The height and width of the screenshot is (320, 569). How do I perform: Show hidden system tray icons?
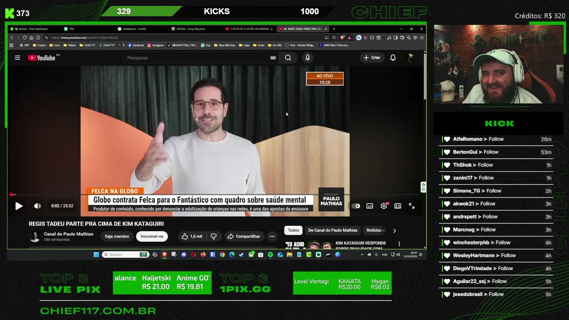tap(362, 255)
